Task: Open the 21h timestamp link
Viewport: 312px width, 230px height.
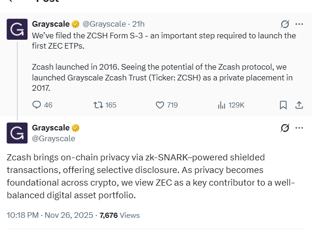Action: 139,24
